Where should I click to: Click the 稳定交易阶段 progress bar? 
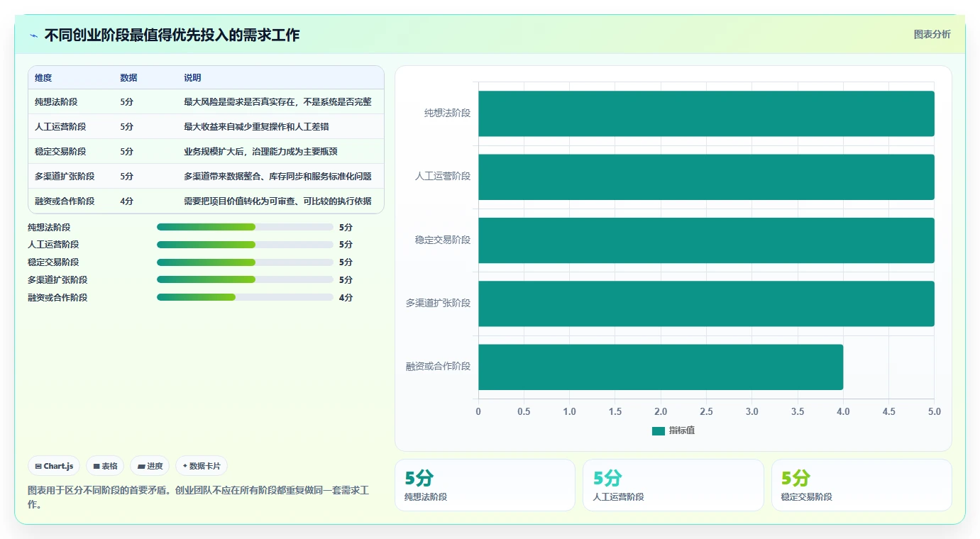click(x=245, y=262)
